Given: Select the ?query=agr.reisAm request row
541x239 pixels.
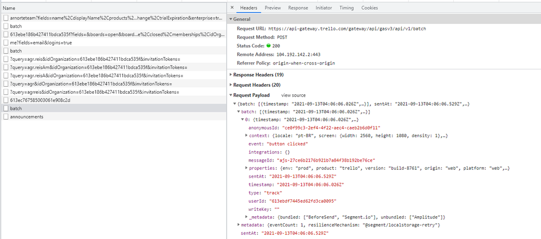Looking at the screenshot, I should point(114,67).
